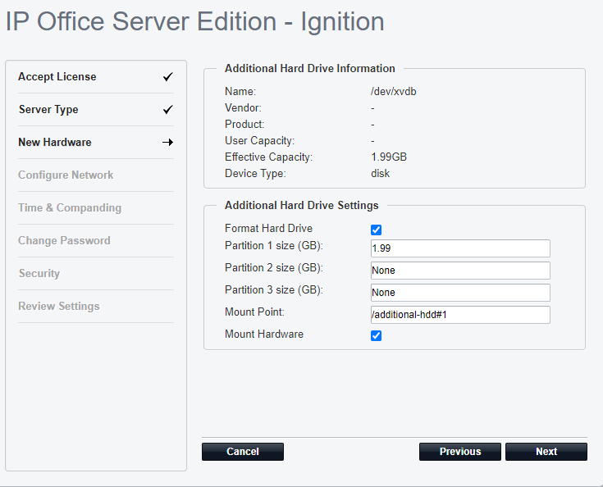Click the Mount Point input field
The width and height of the screenshot is (603, 487).
point(460,315)
